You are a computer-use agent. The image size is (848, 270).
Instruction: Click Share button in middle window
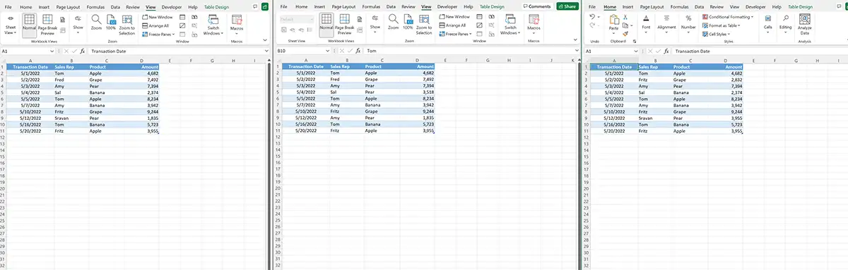point(567,6)
